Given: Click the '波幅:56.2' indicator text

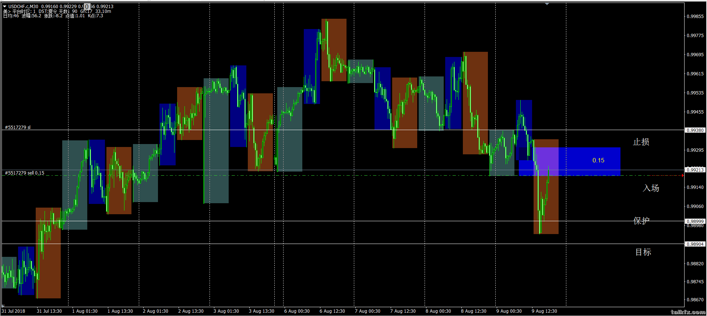Looking at the screenshot, I should point(31,16).
